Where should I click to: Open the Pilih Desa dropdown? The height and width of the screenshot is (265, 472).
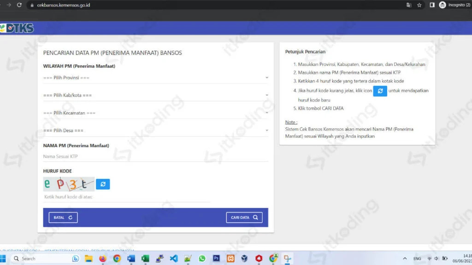point(155,130)
